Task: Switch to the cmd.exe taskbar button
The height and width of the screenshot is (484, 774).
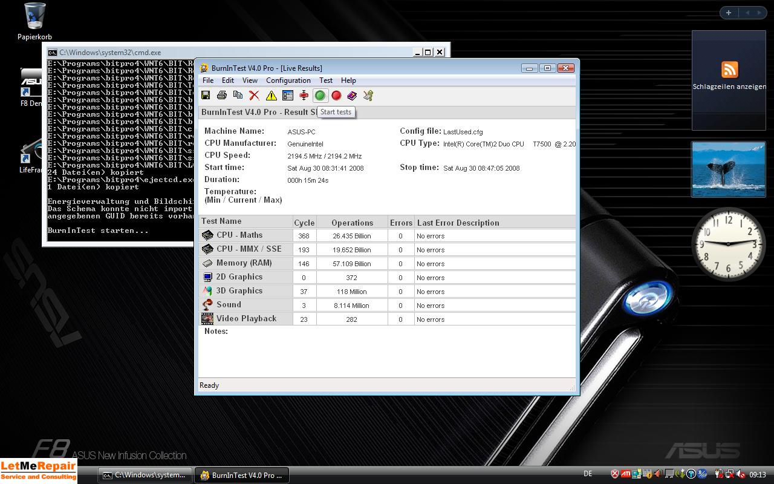Action: coord(145,475)
